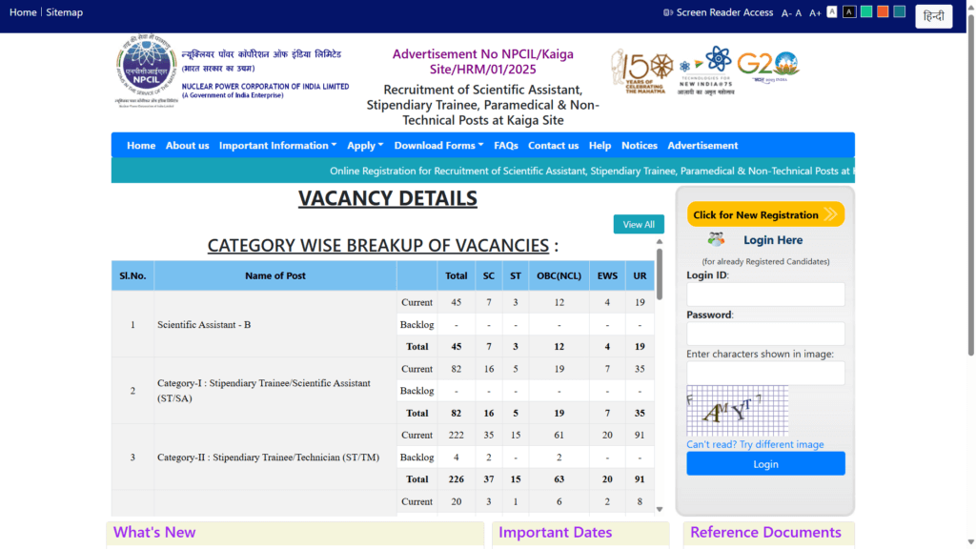This screenshot has height=549, width=976.
Task: Click the EWS column header
Action: point(607,275)
